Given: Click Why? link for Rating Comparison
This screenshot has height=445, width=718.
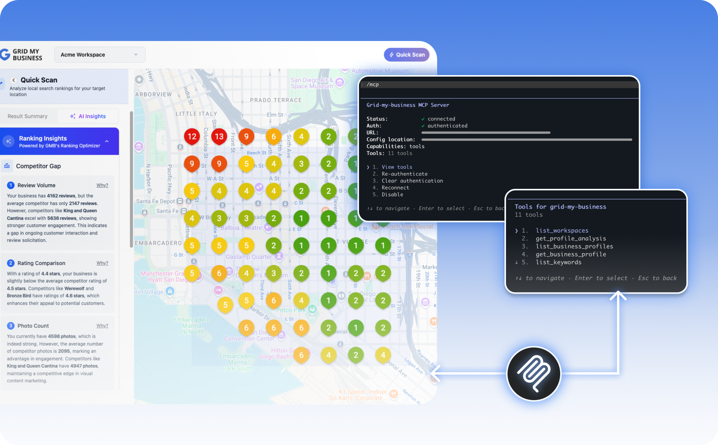Looking at the screenshot, I should click(102, 263).
